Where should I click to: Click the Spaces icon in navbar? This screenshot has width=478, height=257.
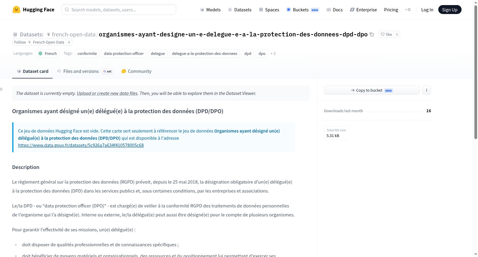tap(261, 10)
